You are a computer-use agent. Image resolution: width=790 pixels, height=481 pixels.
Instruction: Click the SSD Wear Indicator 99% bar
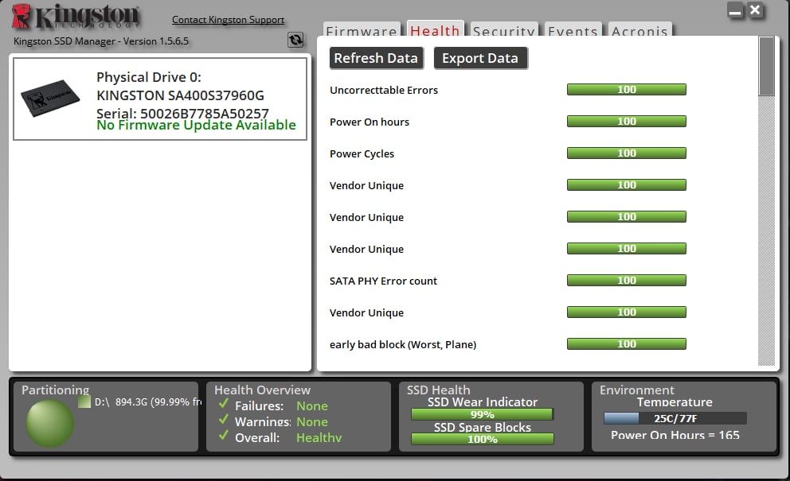click(482, 414)
